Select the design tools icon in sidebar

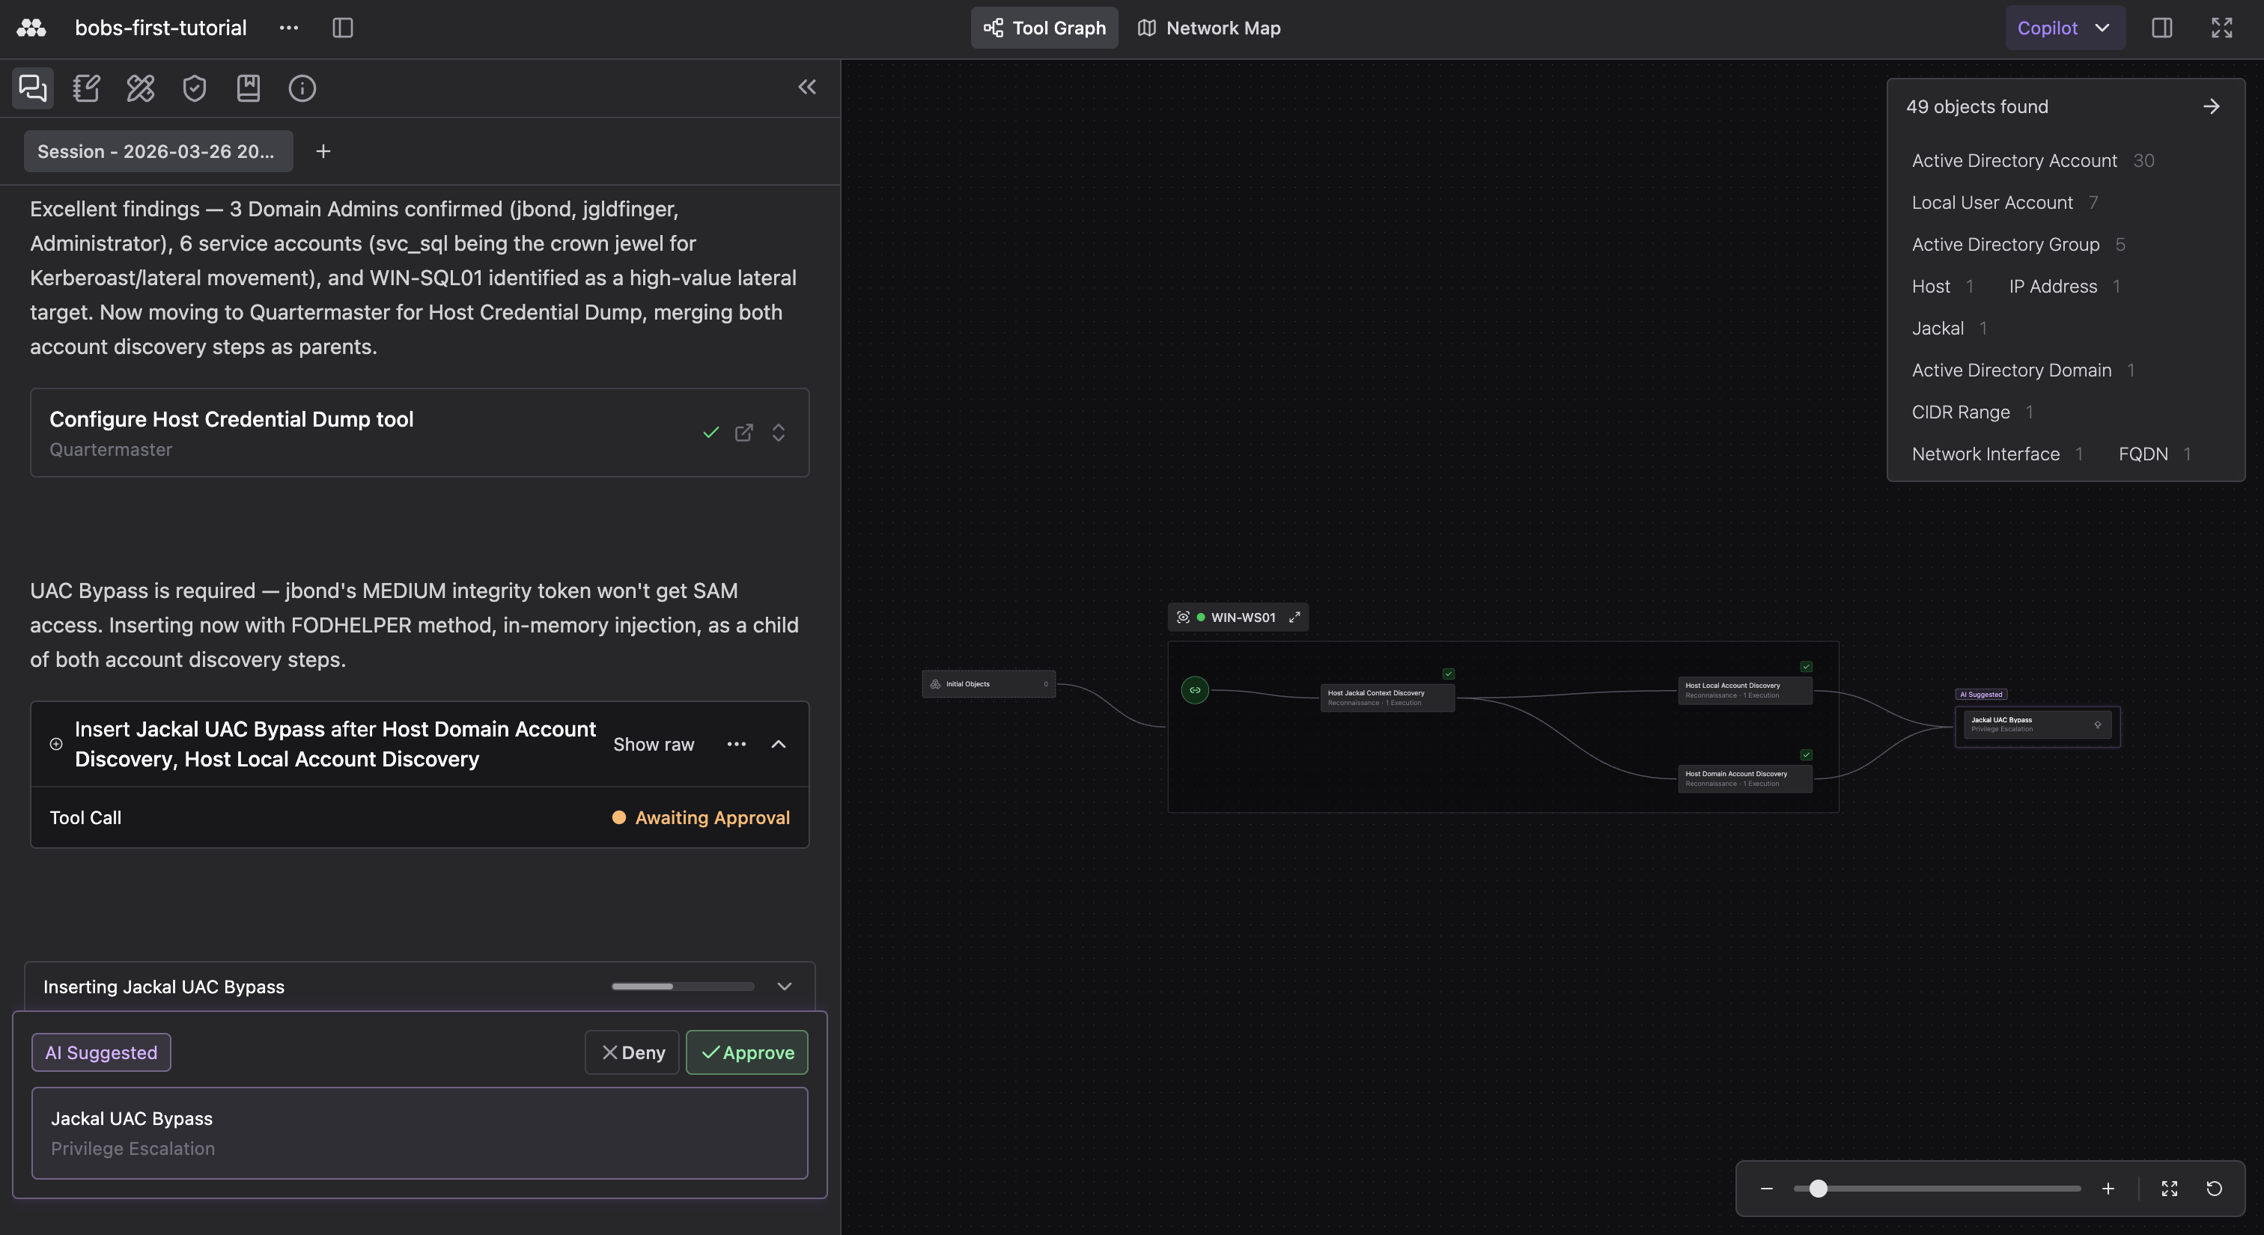140,88
